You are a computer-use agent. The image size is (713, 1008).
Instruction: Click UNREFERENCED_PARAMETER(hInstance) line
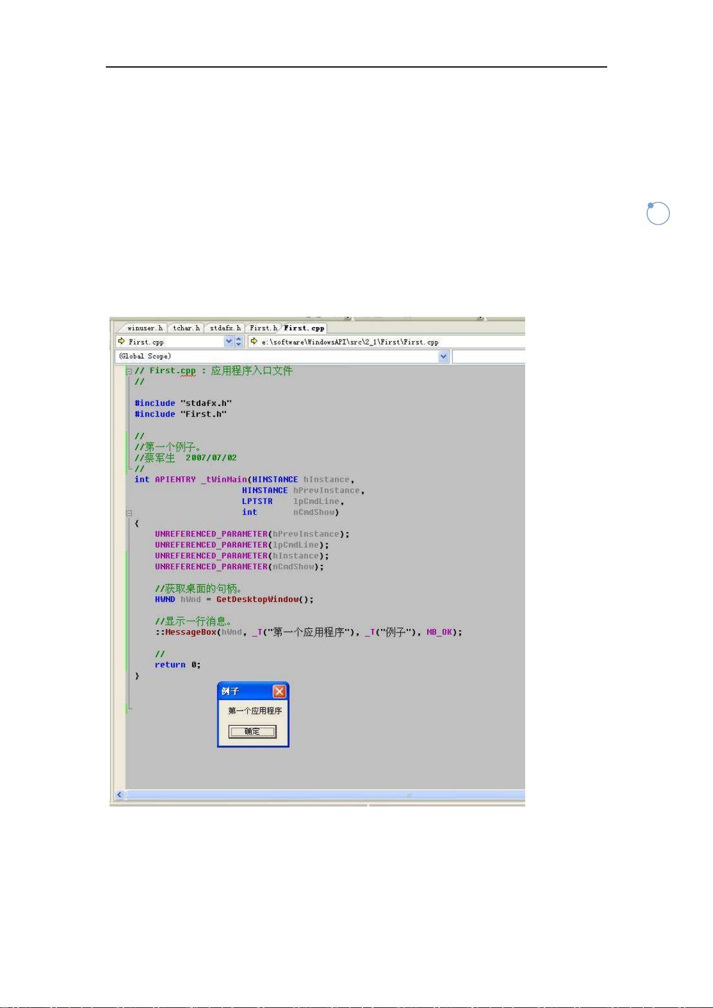pos(242,555)
